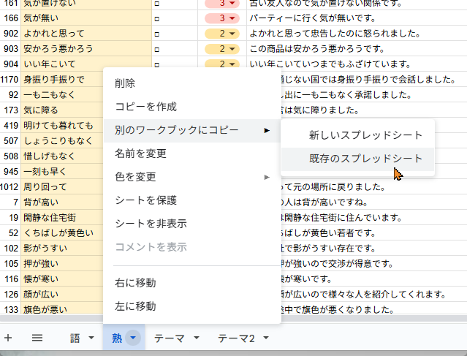Screen dimensions: 467x356
Task: Toggle checkbox in 安かろう悪かろう row
Action: tap(157, 50)
